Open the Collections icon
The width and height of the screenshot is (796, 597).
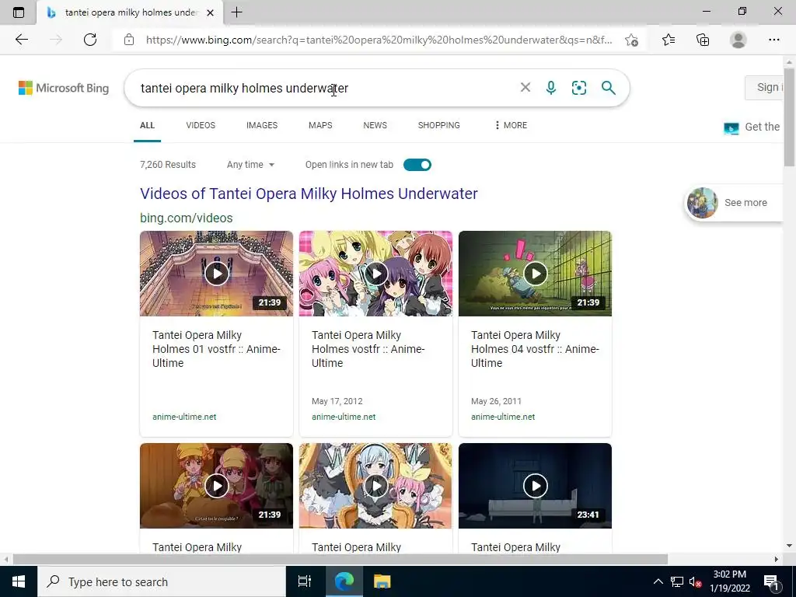(703, 40)
